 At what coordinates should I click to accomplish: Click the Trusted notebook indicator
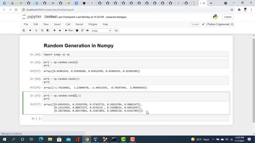click(x=195, y=24)
